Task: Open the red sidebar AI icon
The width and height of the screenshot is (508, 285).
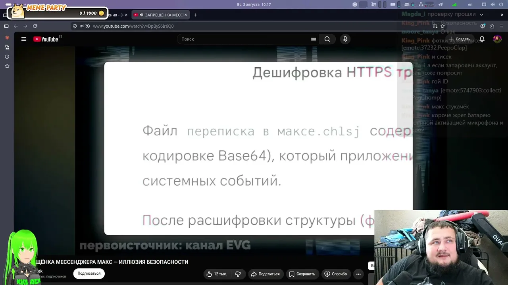Action: point(7,38)
